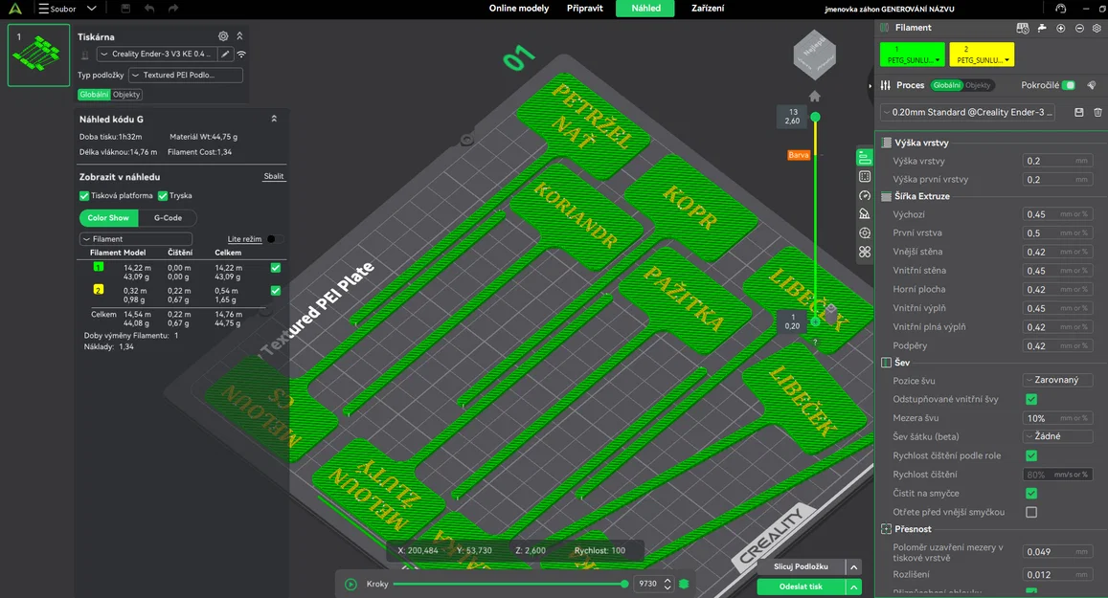Toggle the Pokročilé advanced switch
The width and height of the screenshot is (1108, 598).
(x=1069, y=85)
